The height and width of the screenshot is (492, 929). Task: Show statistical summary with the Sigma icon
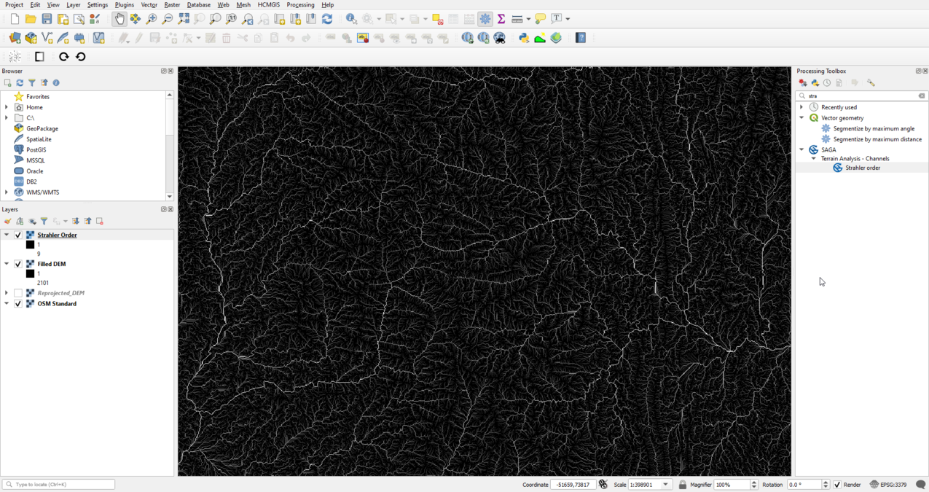[502, 19]
